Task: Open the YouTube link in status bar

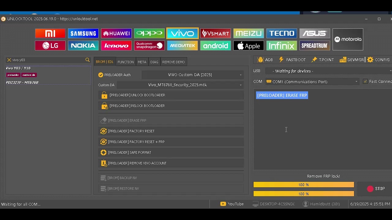Action: point(232,204)
